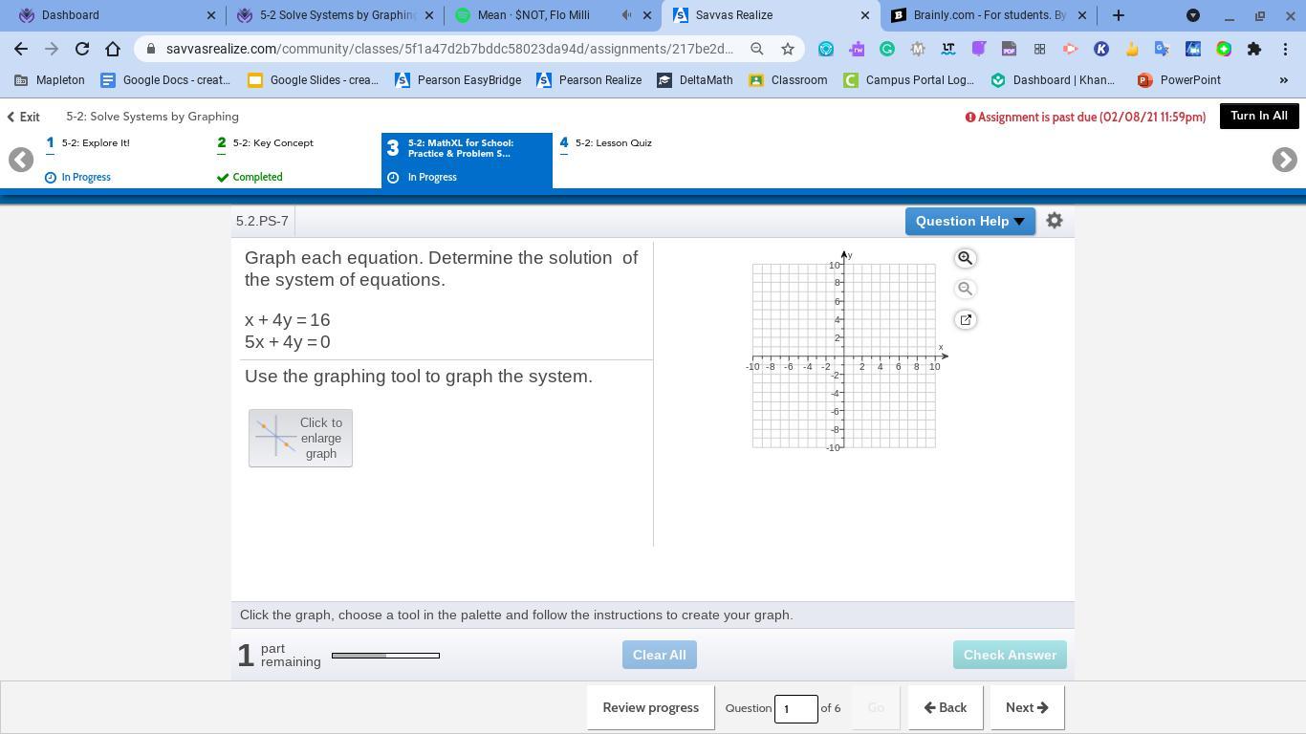Screen dimensions: 1306x734
Task: Click the question number input field
Action: pos(795,708)
